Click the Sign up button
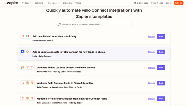 [x=178, y=3]
